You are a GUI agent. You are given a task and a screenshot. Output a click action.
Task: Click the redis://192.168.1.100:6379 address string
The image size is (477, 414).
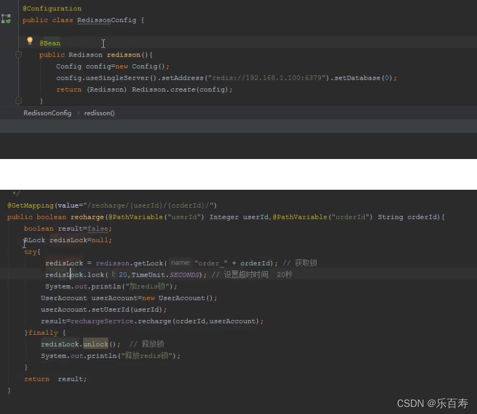tap(267, 78)
